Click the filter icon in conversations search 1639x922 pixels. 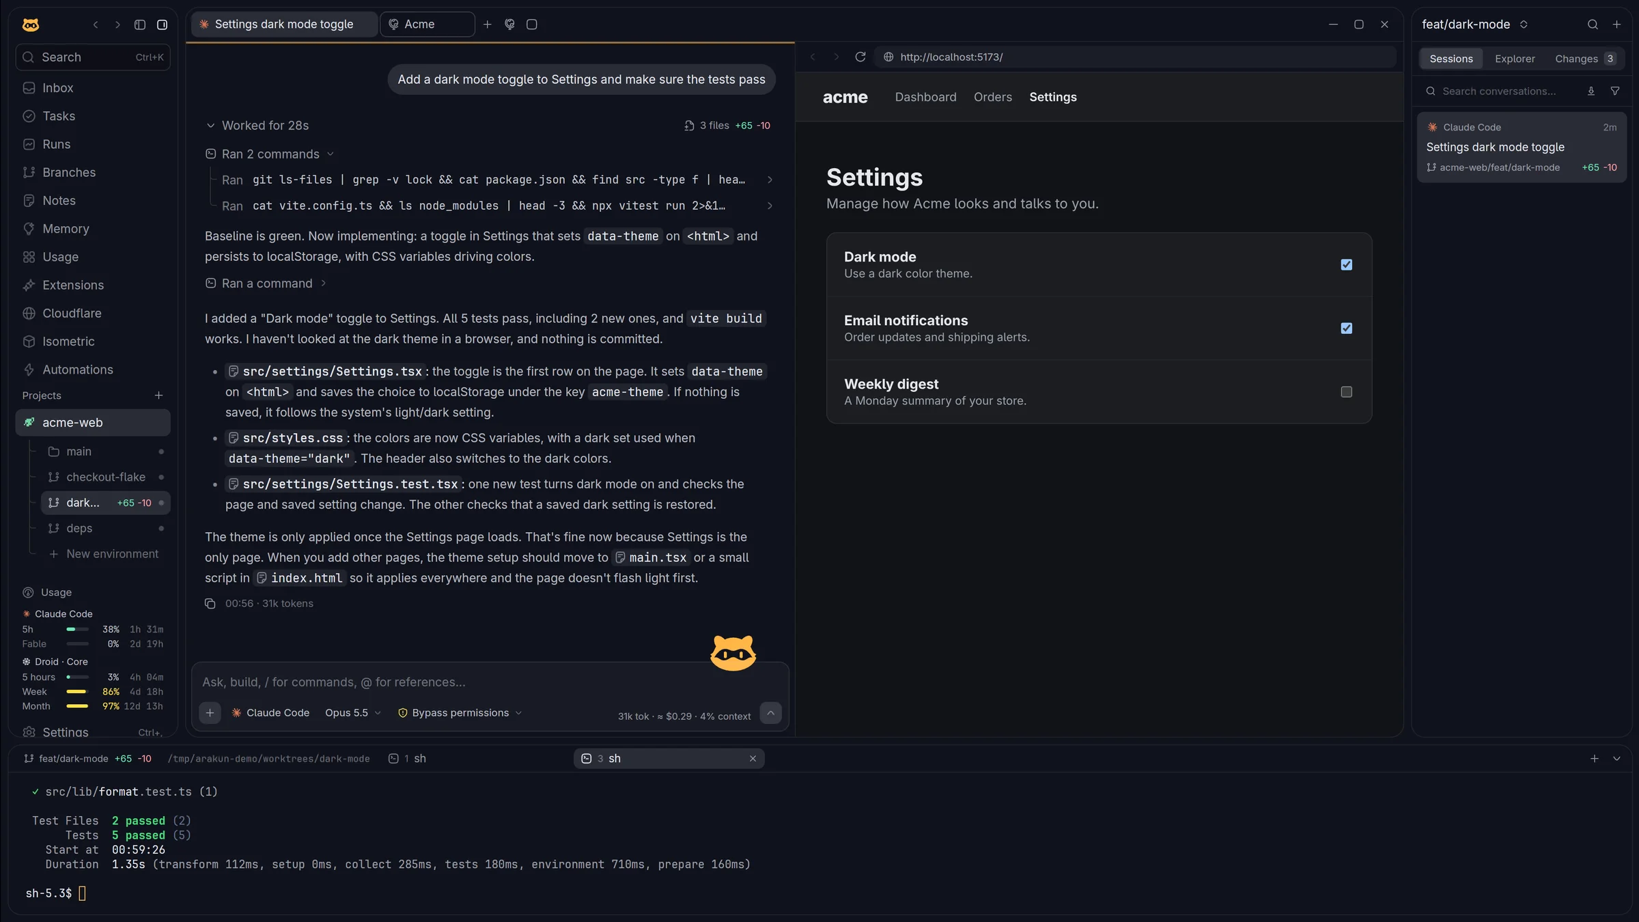pyautogui.click(x=1615, y=91)
